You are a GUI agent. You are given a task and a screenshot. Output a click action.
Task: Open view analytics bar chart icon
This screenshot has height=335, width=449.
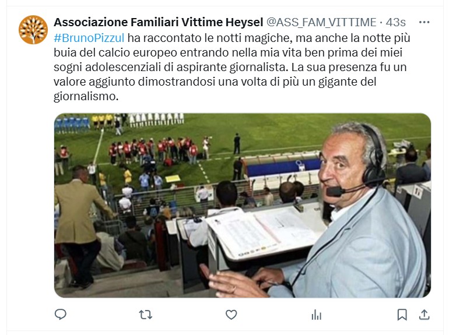click(x=317, y=315)
